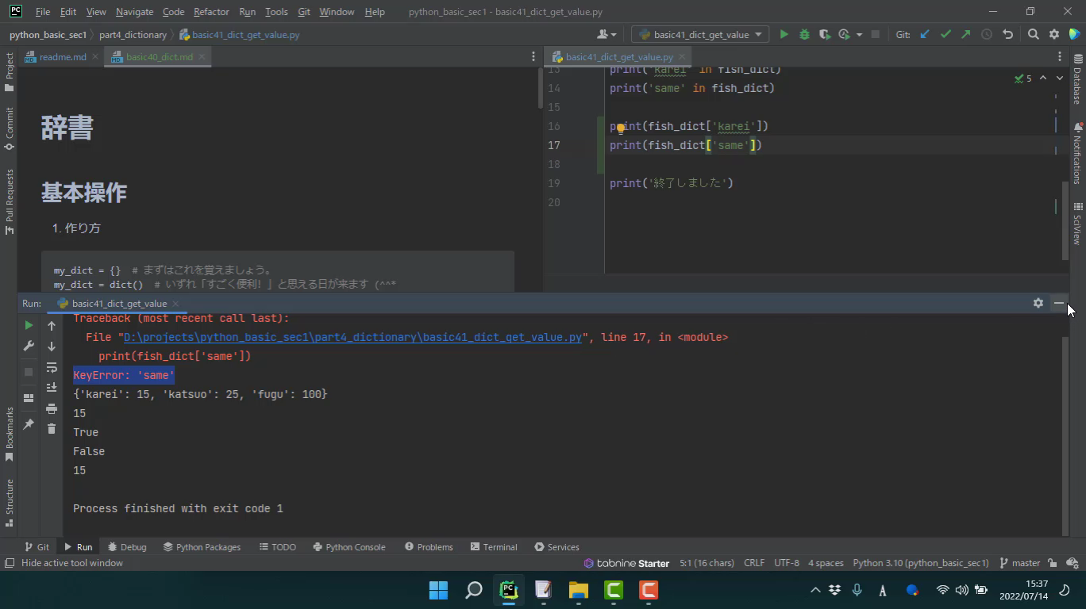Click the trash icon to clear console output
This screenshot has height=609, width=1086.
click(52, 429)
